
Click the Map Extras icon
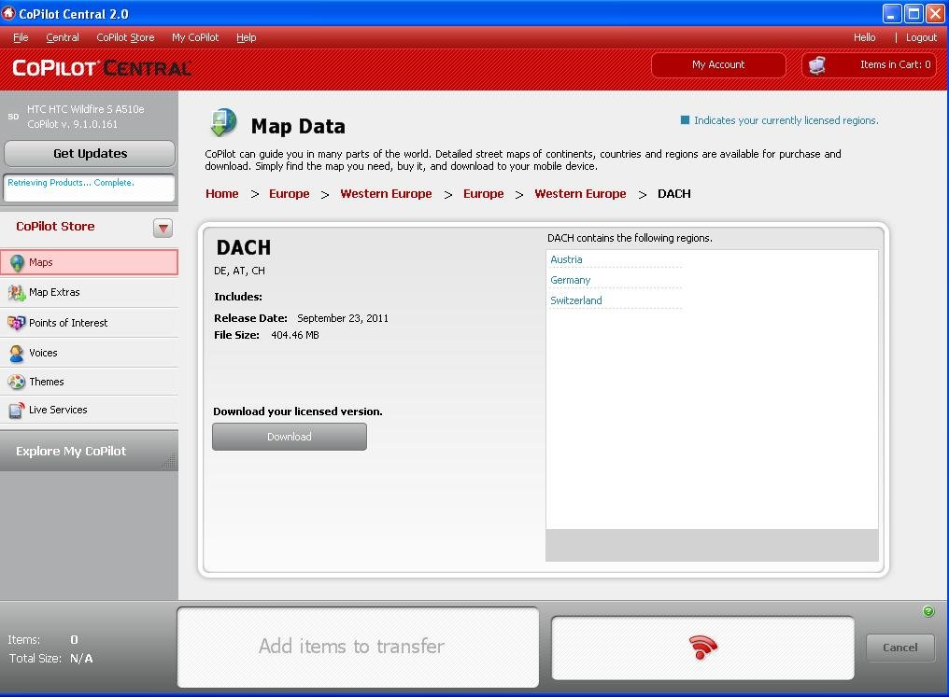pos(17,293)
